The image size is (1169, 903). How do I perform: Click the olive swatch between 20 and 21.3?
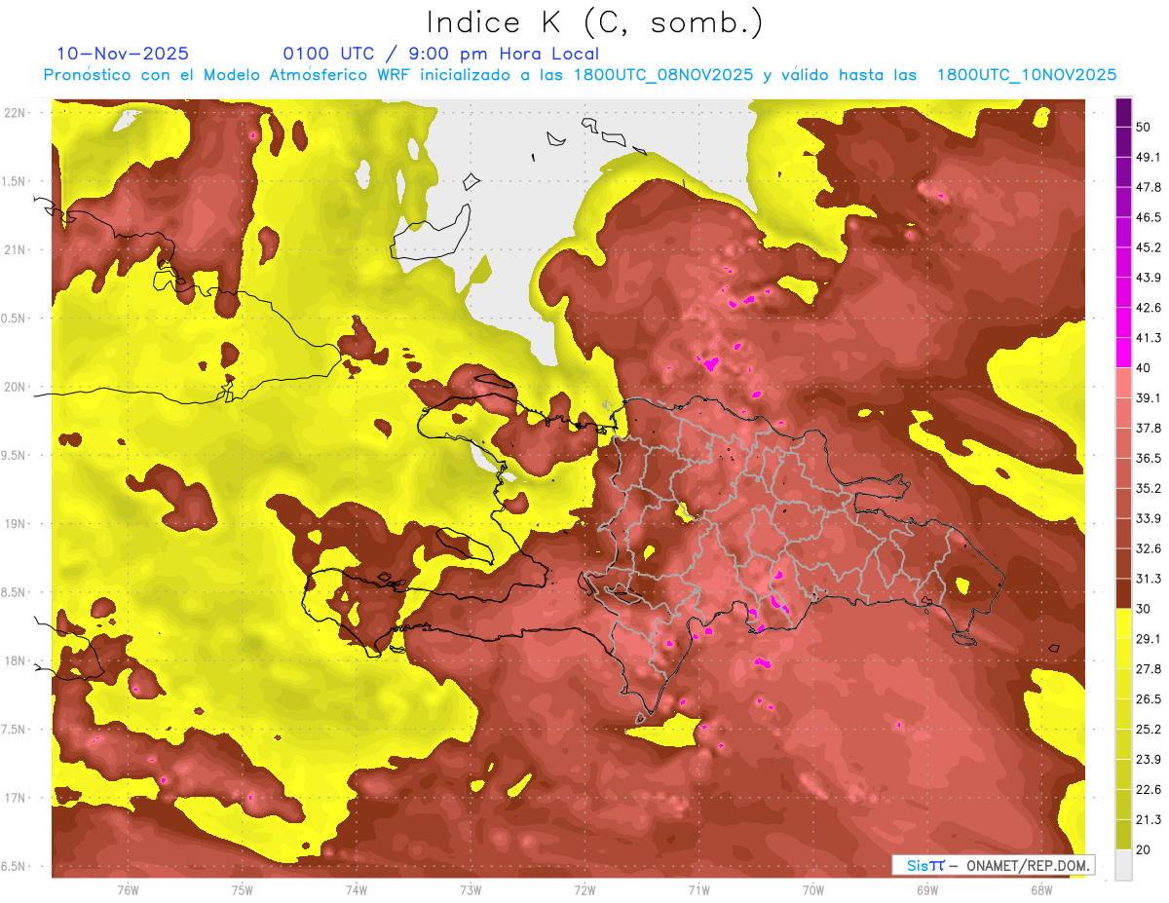(1123, 834)
